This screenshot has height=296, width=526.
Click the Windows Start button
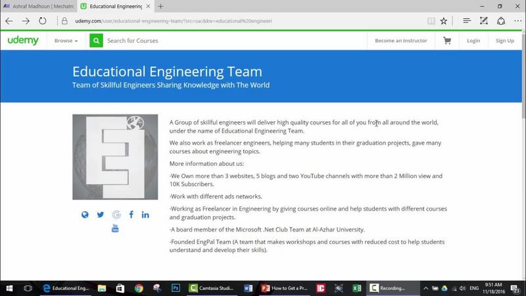coord(9,288)
